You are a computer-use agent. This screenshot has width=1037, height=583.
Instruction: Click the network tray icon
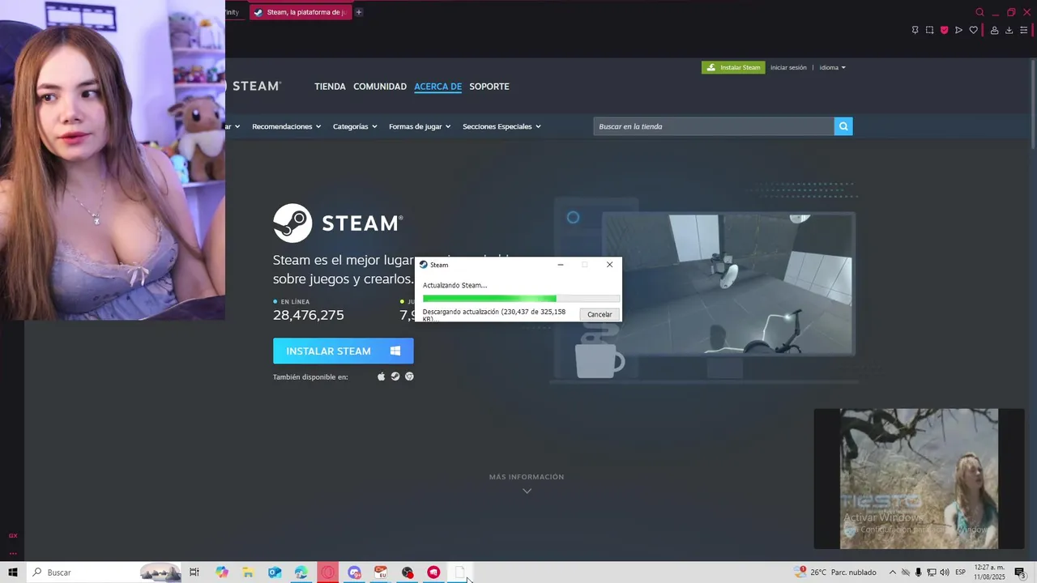pyautogui.click(x=932, y=572)
